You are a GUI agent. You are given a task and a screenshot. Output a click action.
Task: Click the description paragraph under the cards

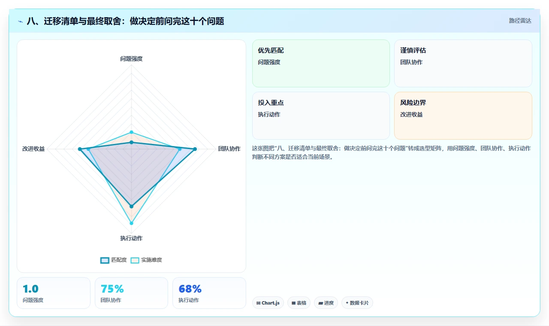tap(392, 153)
